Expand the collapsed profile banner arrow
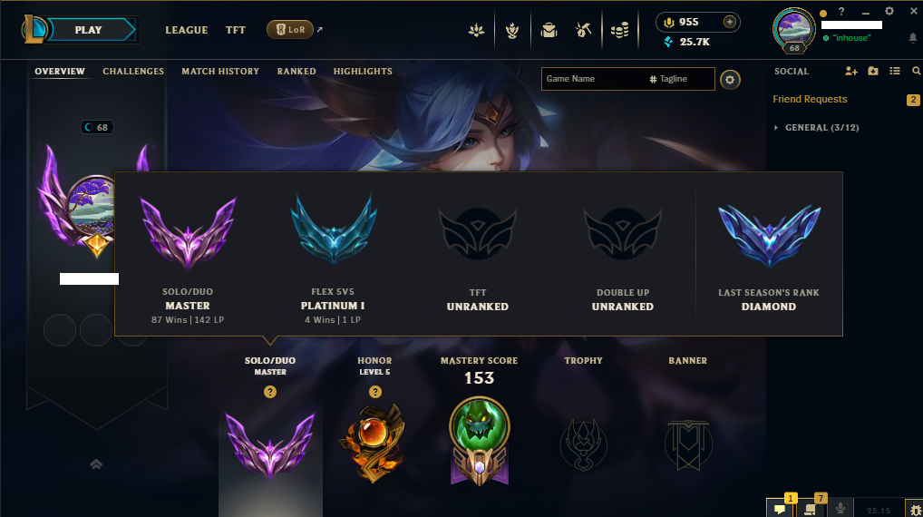 (96, 464)
